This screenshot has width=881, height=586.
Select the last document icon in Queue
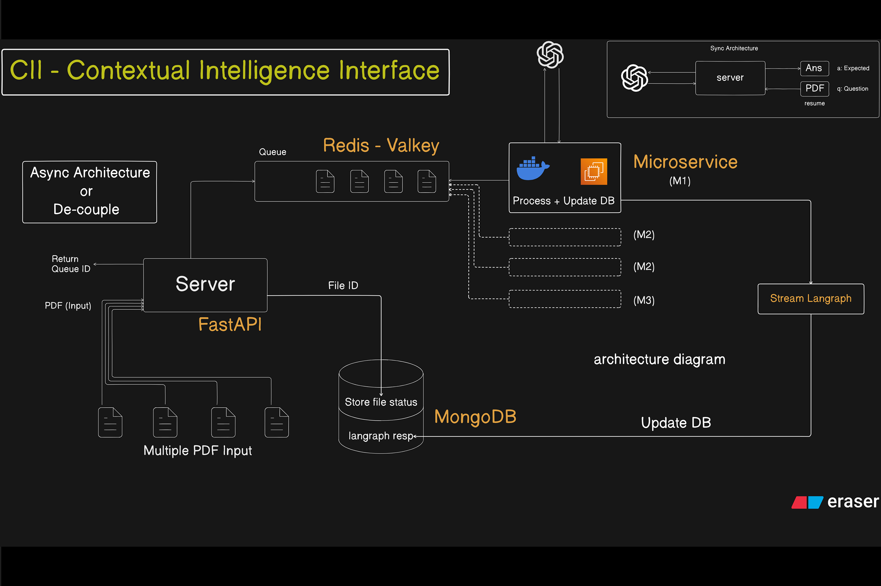coord(427,181)
